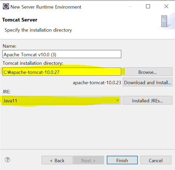Image resolution: width=175 pixels, height=170 pixels.
Task: Click the disabled Next > button
Action: (x=89, y=160)
